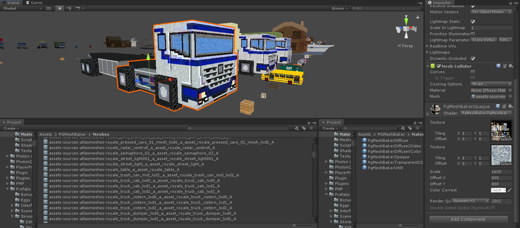This screenshot has height=228, width=520.
Task: Open Mesh Collider preset sliders icon
Action: coord(505,66)
